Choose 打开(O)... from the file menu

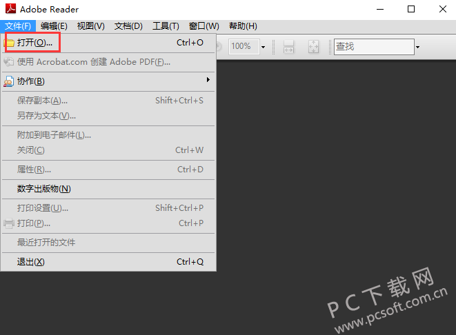coord(108,43)
